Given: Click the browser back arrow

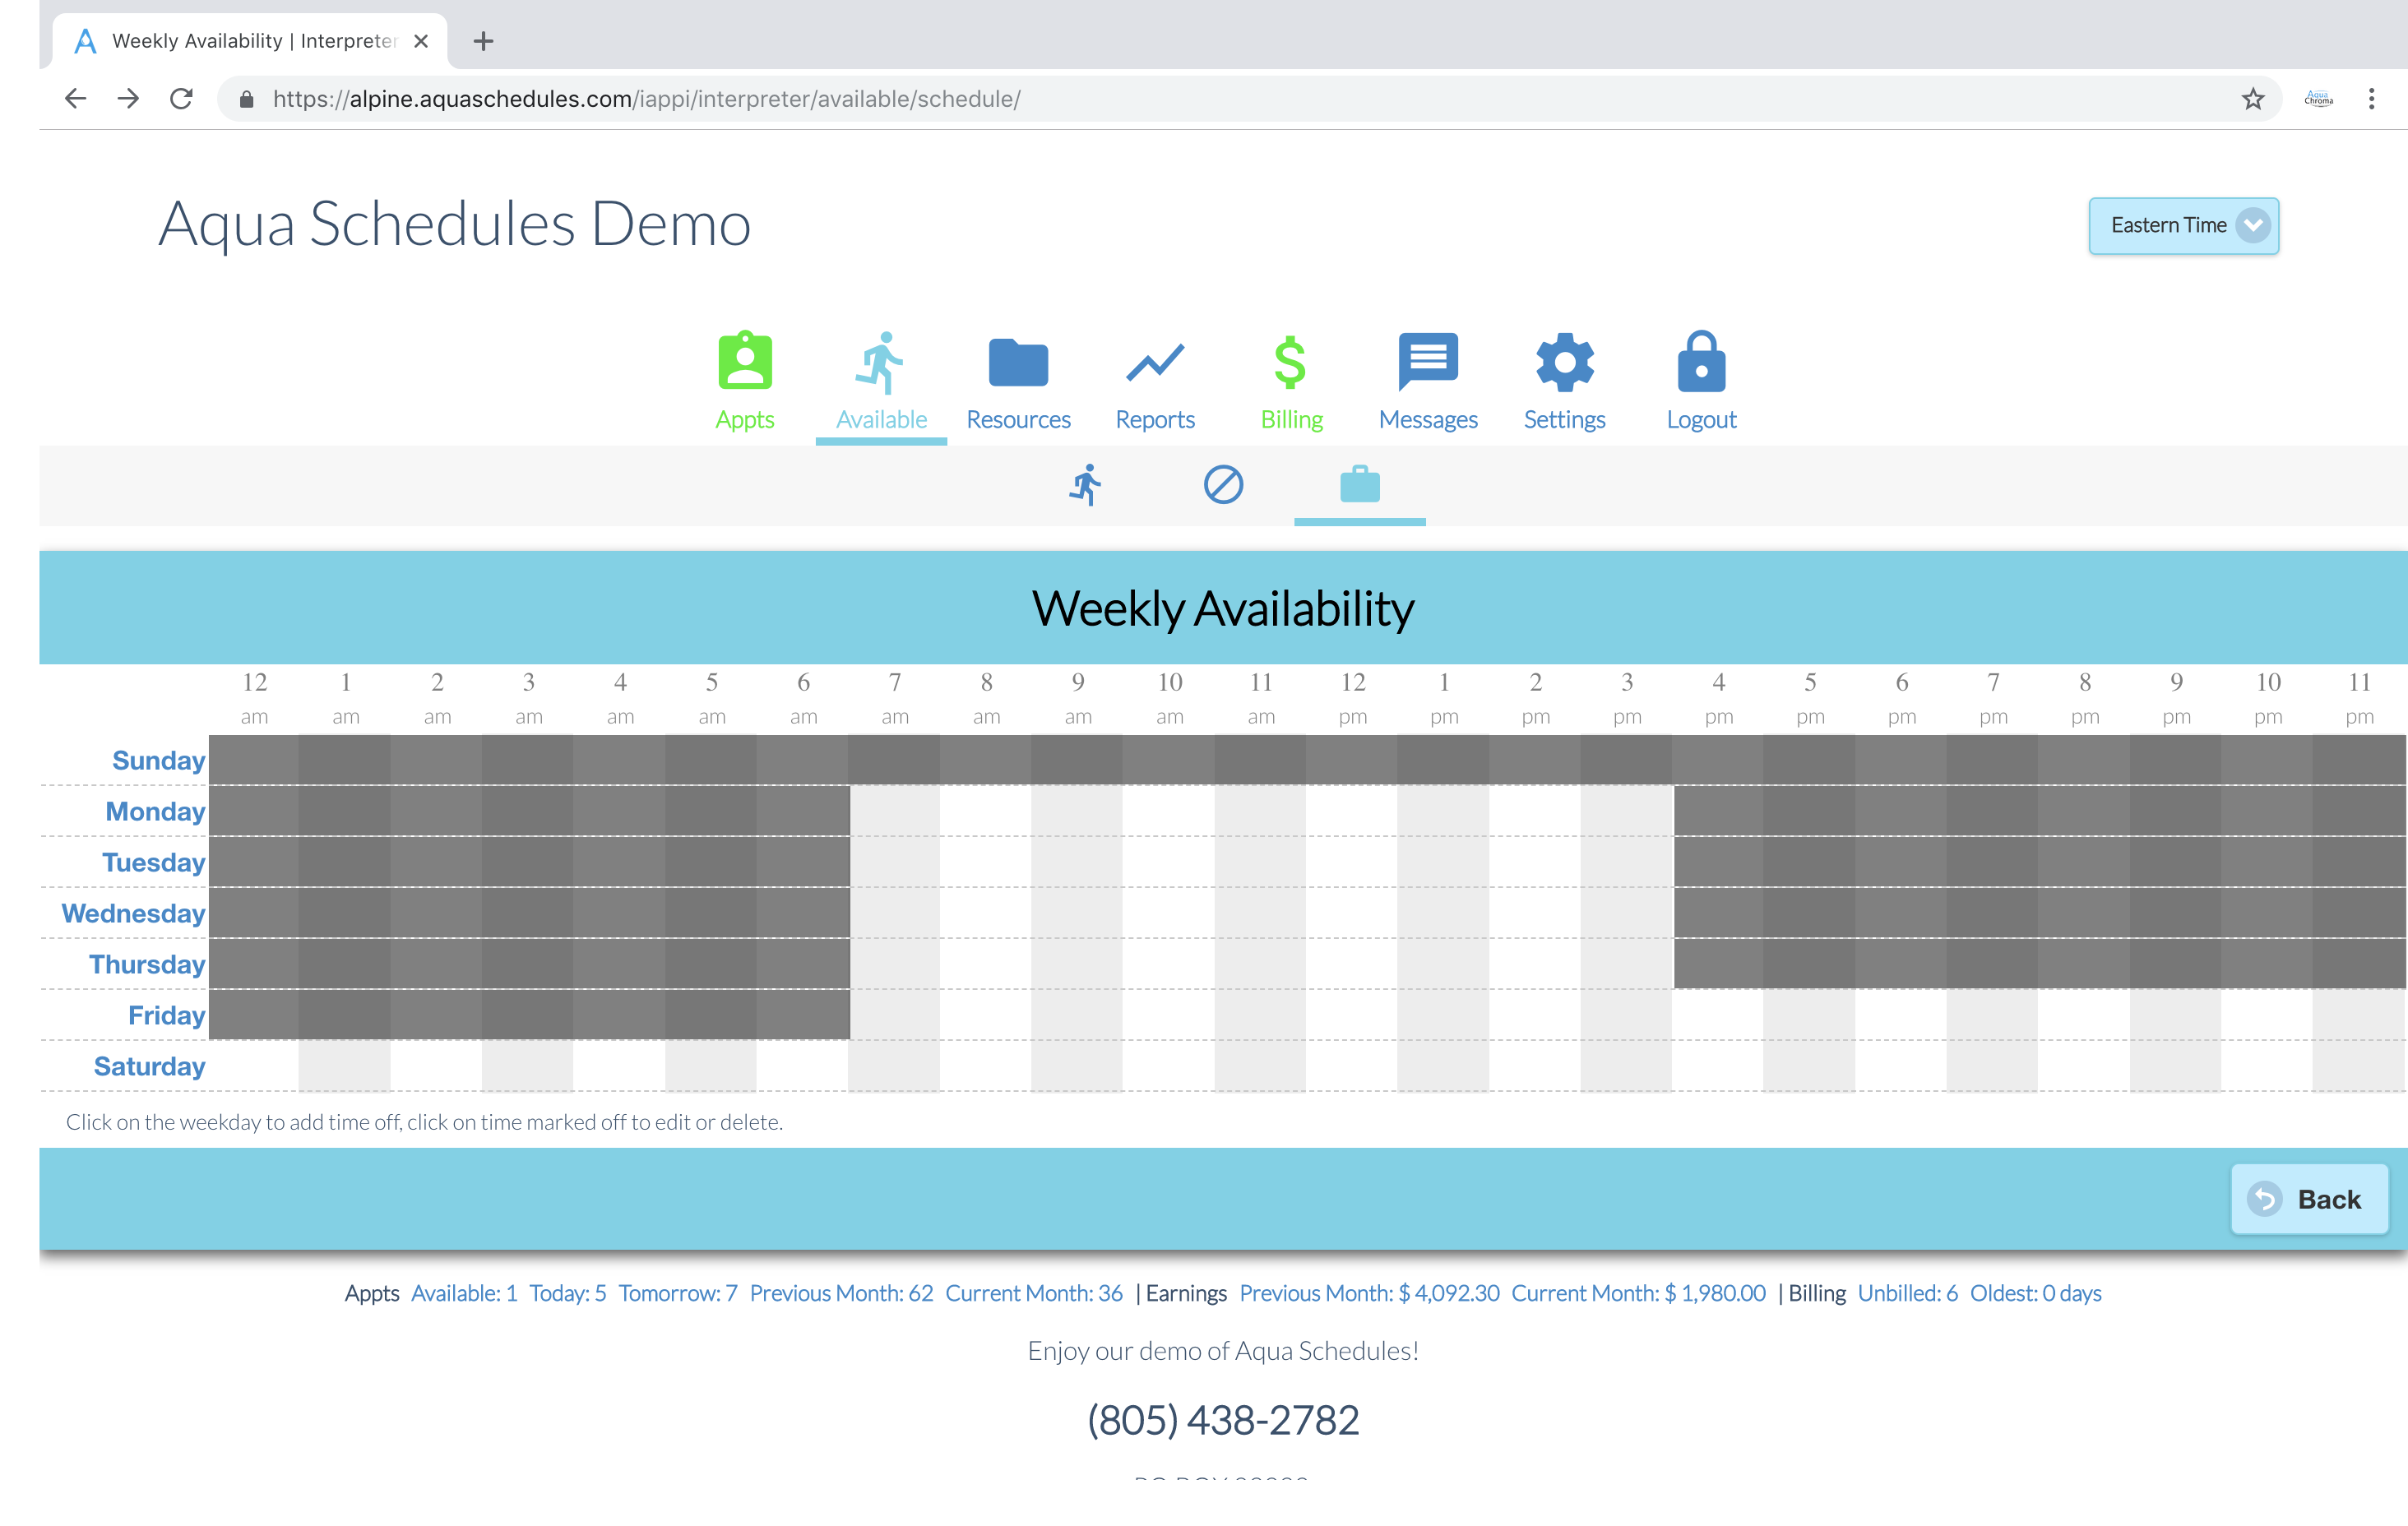Looking at the screenshot, I should tap(75, 98).
